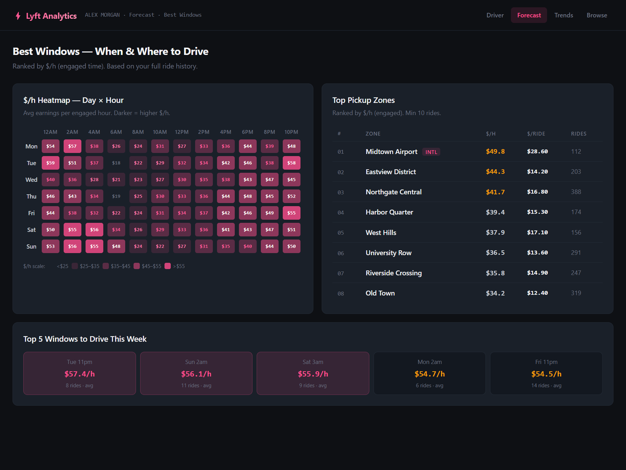Sort zones by the RIDES column header
The image size is (626, 470).
[578, 134]
